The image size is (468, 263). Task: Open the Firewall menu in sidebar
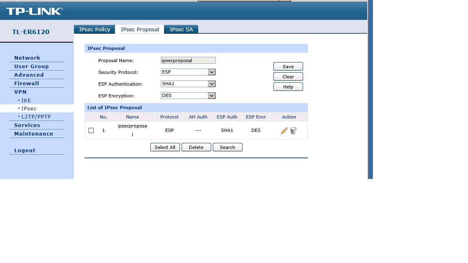(x=27, y=83)
